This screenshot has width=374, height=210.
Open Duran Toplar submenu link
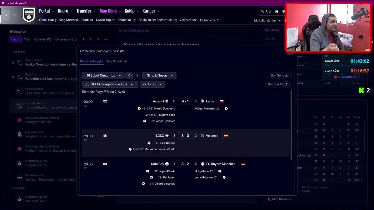(x=105, y=20)
